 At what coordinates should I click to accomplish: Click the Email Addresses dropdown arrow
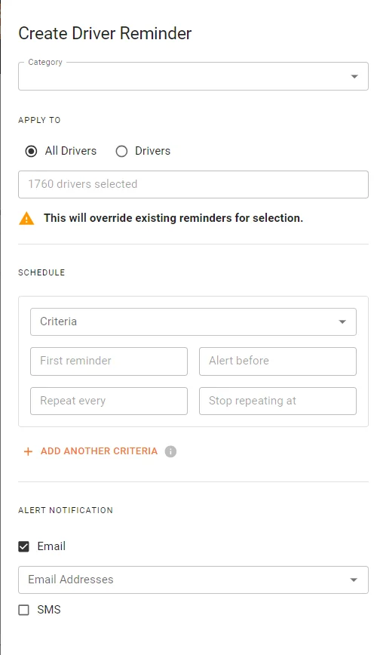[354, 580]
